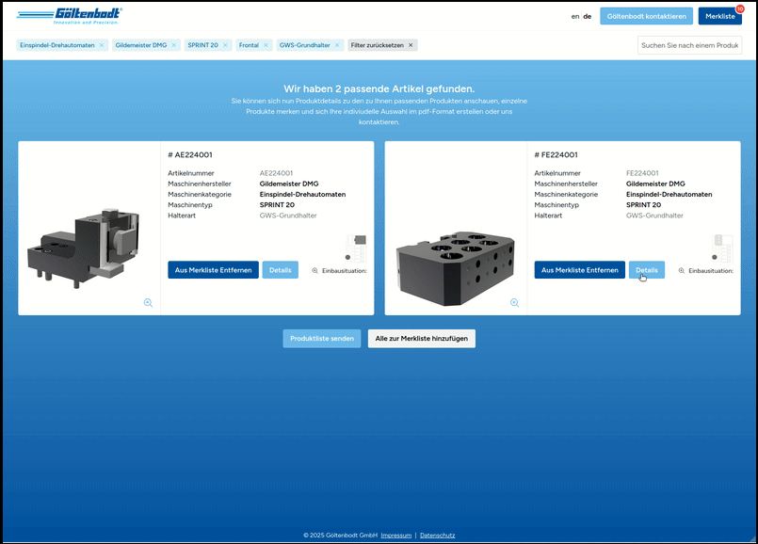Viewport: 758px width, 544px height.
Task: Zoom AE224001 image with magnifier icon
Action: click(x=148, y=303)
